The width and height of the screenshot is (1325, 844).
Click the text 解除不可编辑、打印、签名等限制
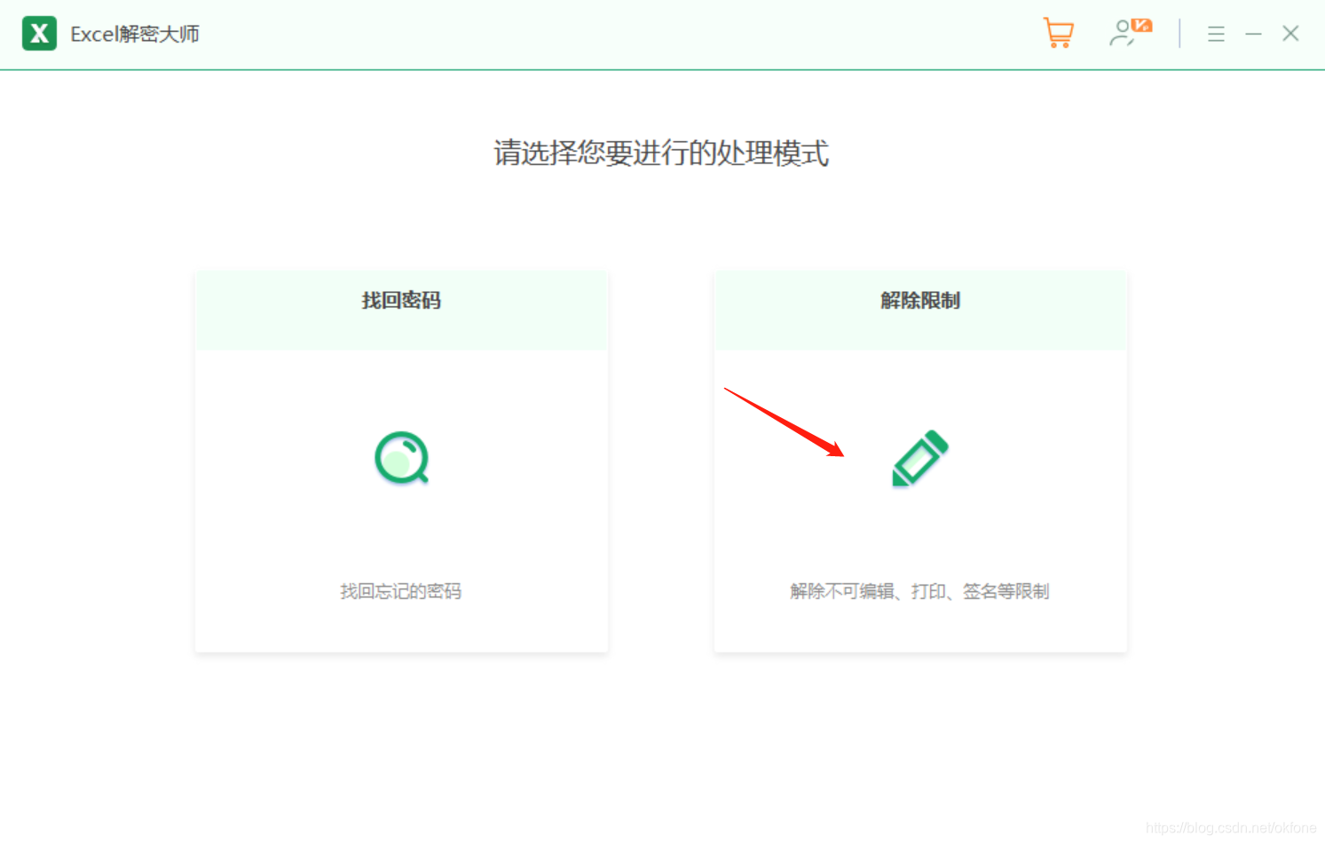(x=919, y=591)
